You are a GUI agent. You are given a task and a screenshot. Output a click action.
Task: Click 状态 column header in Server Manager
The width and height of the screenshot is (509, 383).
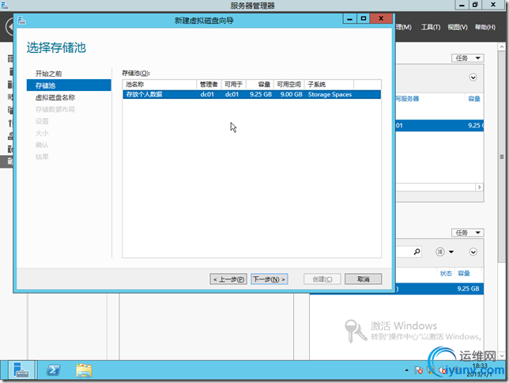pyautogui.click(x=446, y=274)
